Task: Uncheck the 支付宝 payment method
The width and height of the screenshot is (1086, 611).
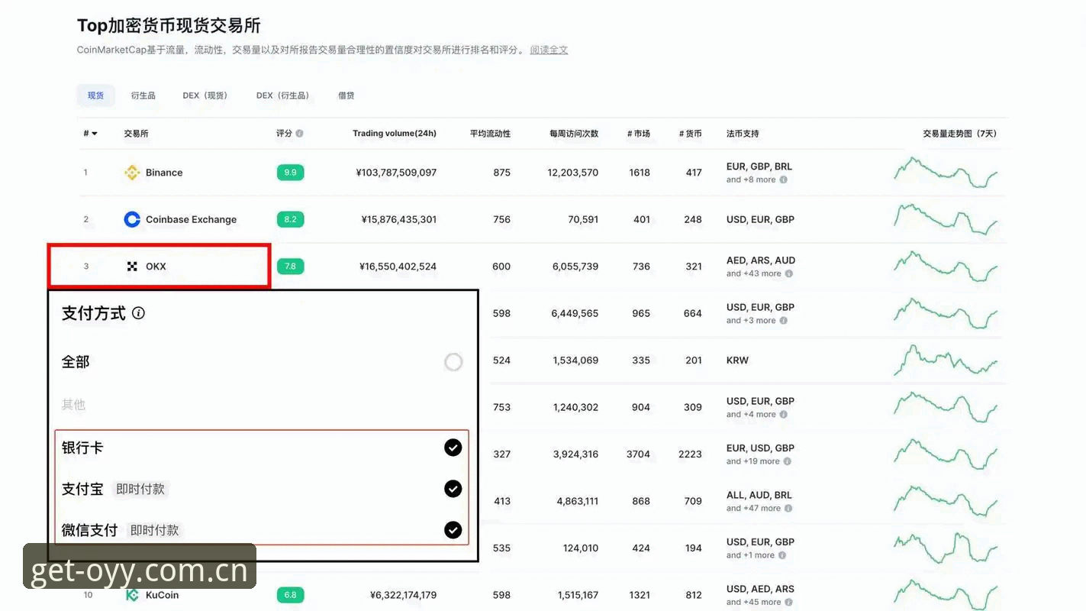Action: [453, 489]
